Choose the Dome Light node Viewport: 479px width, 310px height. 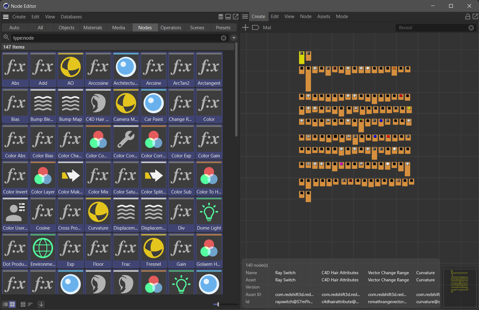(209, 214)
